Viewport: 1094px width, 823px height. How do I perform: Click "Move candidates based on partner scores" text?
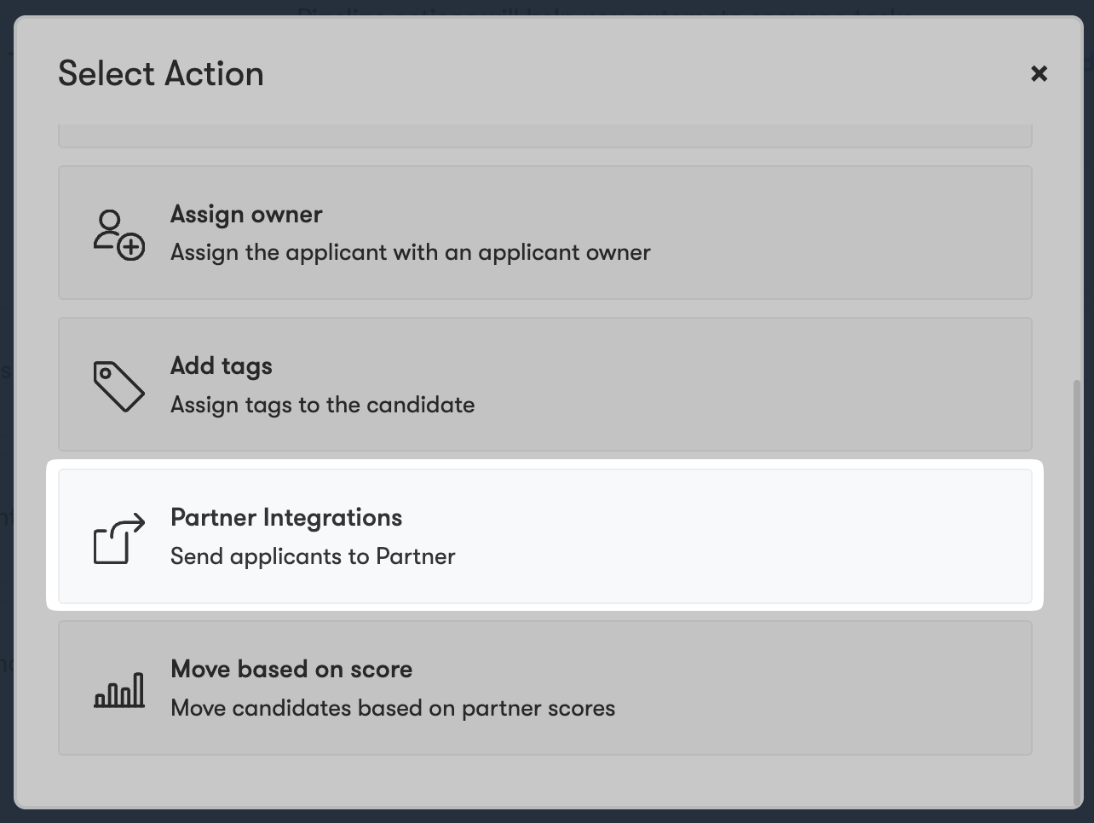click(x=393, y=707)
